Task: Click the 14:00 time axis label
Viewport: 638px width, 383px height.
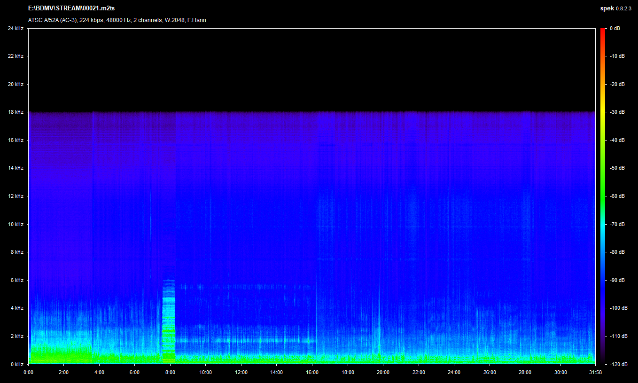Action: point(276,372)
